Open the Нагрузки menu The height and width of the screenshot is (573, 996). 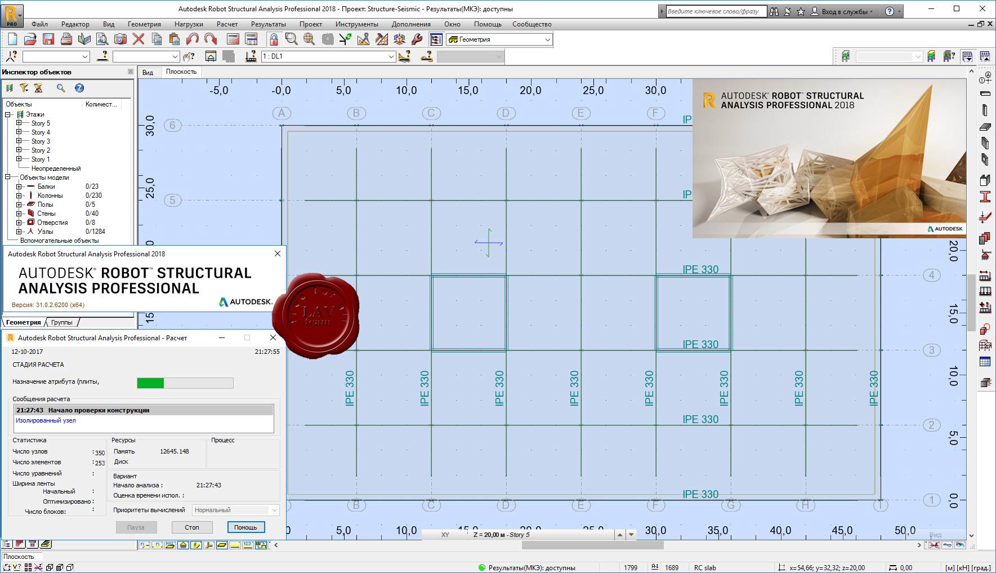pos(189,24)
